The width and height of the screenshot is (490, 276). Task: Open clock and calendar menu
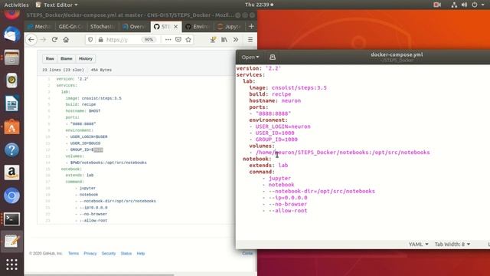coord(259,5)
